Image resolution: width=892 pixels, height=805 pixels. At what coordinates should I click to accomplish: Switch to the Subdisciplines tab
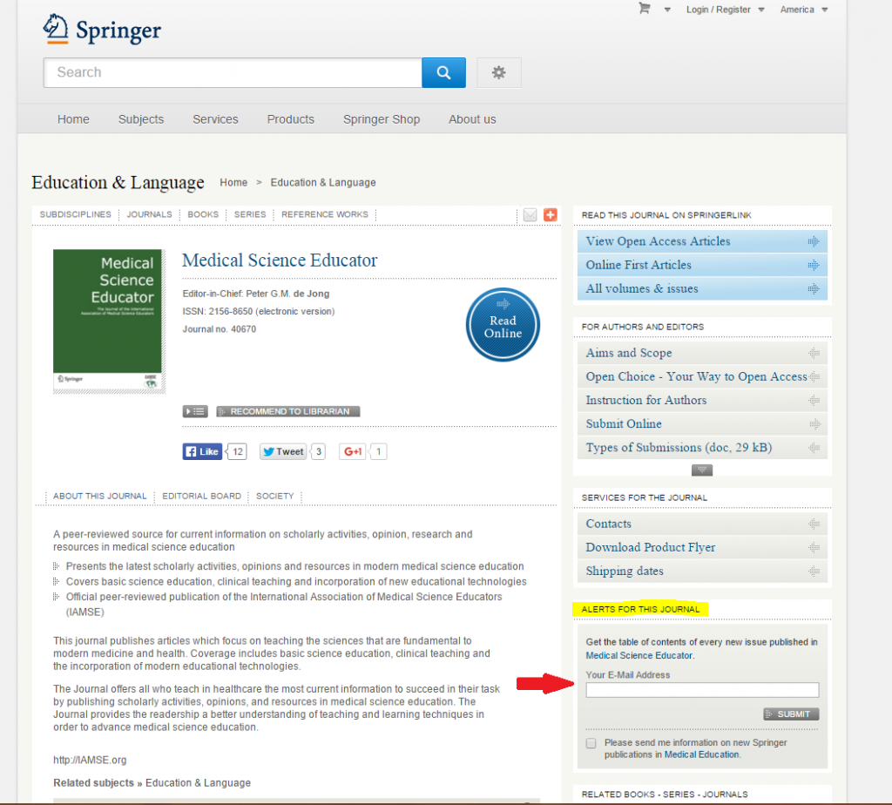76,214
